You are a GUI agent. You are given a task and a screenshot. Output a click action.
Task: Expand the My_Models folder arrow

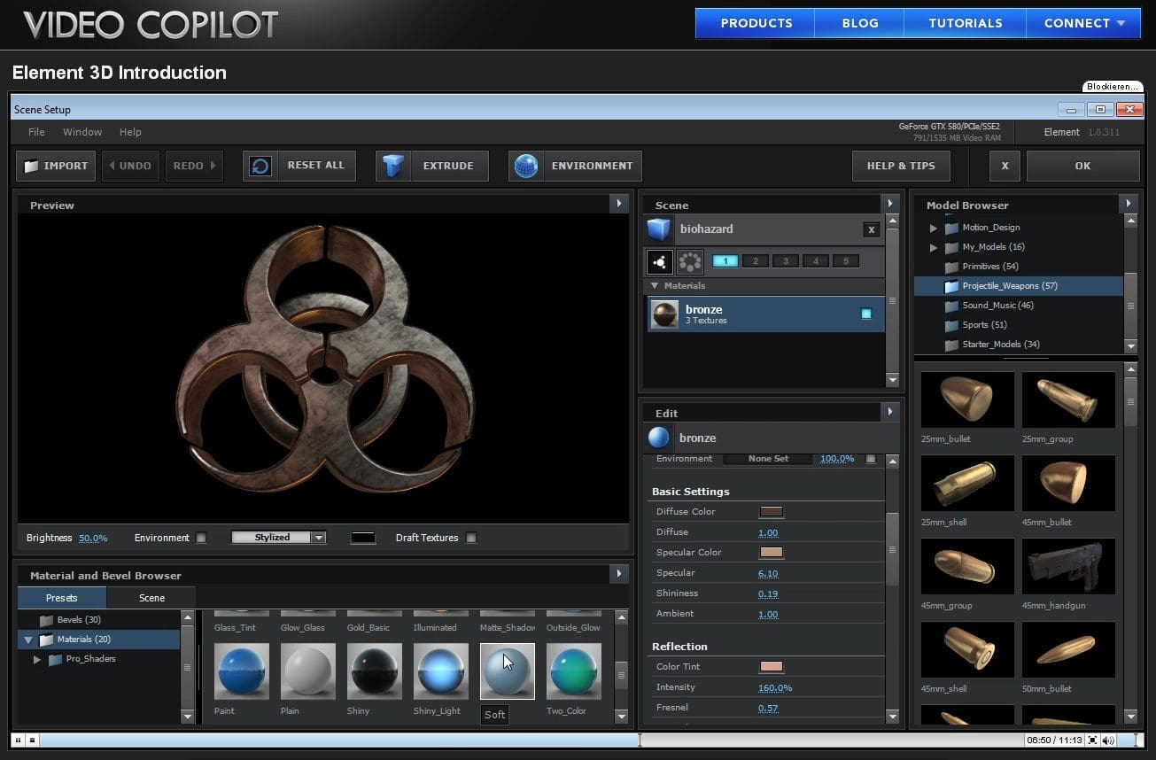coord(934,247)
